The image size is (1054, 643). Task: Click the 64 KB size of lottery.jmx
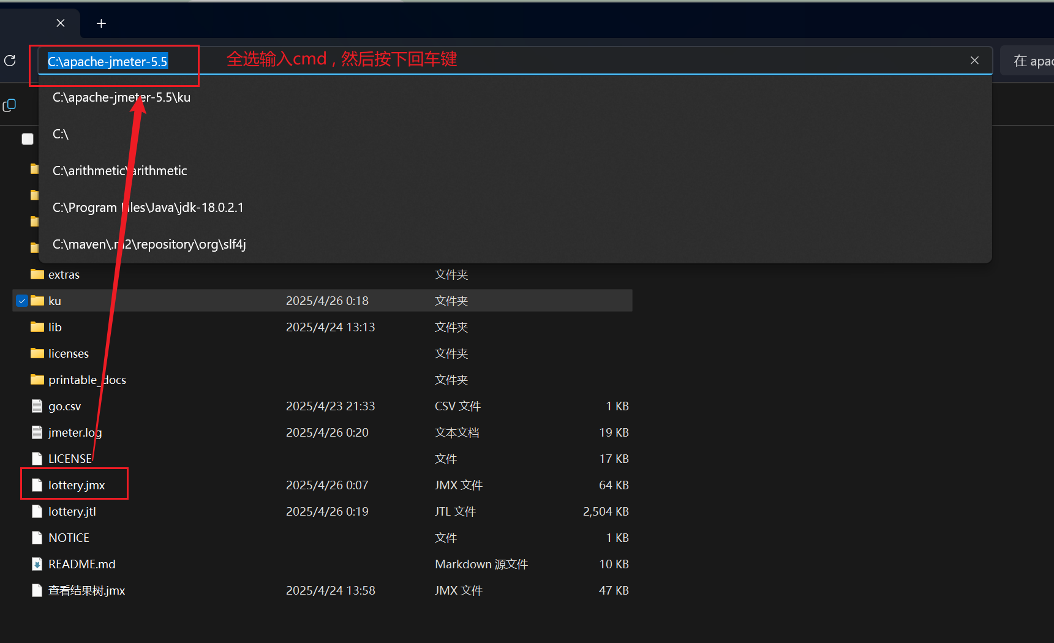pyautogui.click(x=614, y=485)
